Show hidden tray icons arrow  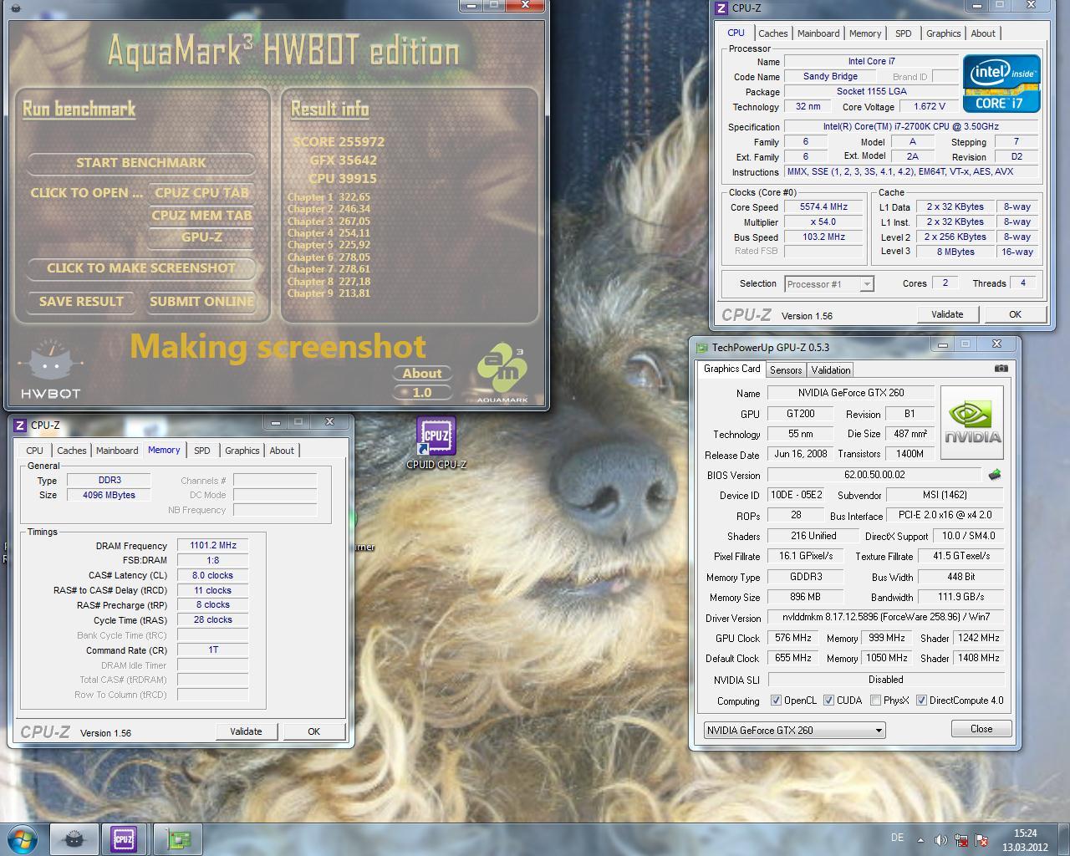pyautogui.click(x=920, y=840)
